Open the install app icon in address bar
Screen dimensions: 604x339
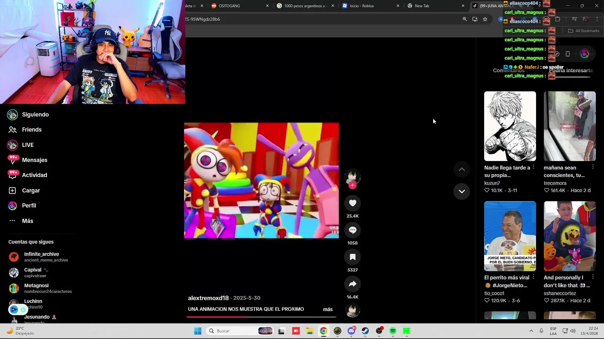475,19
